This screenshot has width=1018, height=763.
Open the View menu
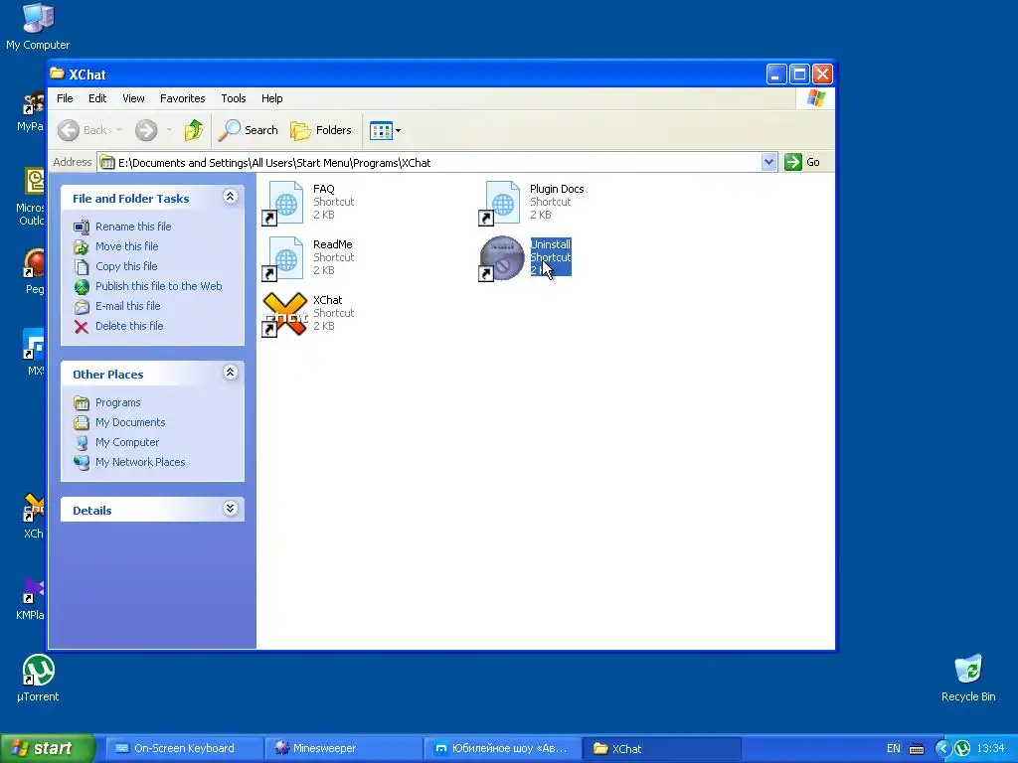coord(133,98)
